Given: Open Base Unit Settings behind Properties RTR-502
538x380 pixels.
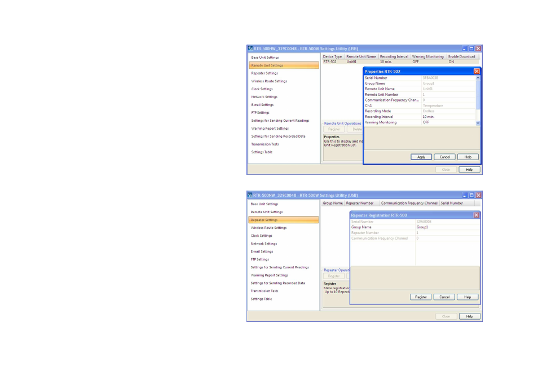Looking at the screenshot, I should coord(265,58).
